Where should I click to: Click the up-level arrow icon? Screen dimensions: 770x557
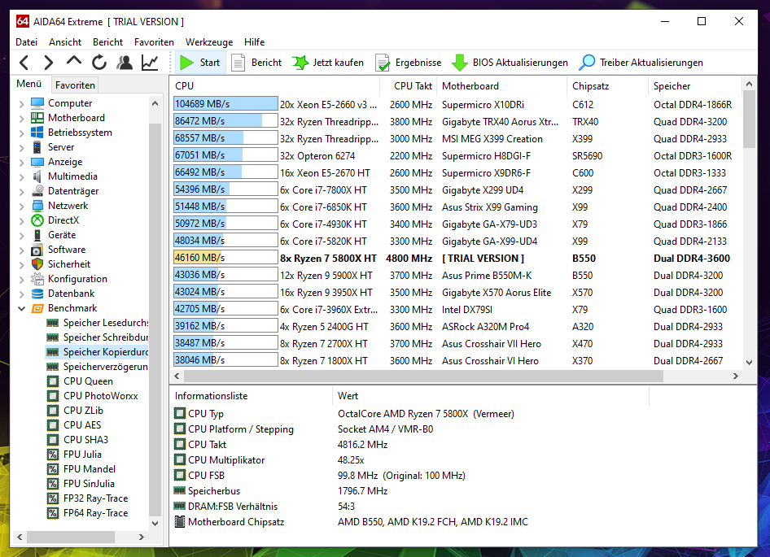tap(73, 61)
